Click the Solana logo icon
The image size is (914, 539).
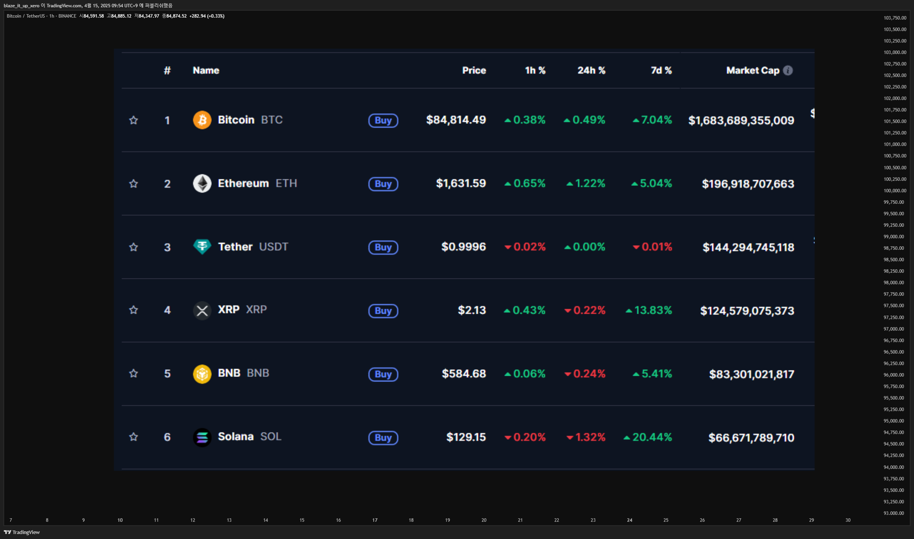[202, 437]
